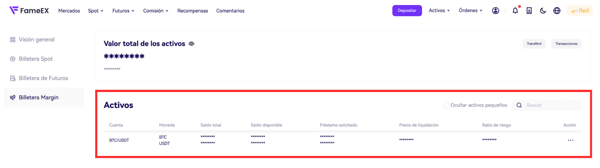600x168 pixels.
Task: Expand the Futuros dropdown menu
Action: (x=123, y=11)
